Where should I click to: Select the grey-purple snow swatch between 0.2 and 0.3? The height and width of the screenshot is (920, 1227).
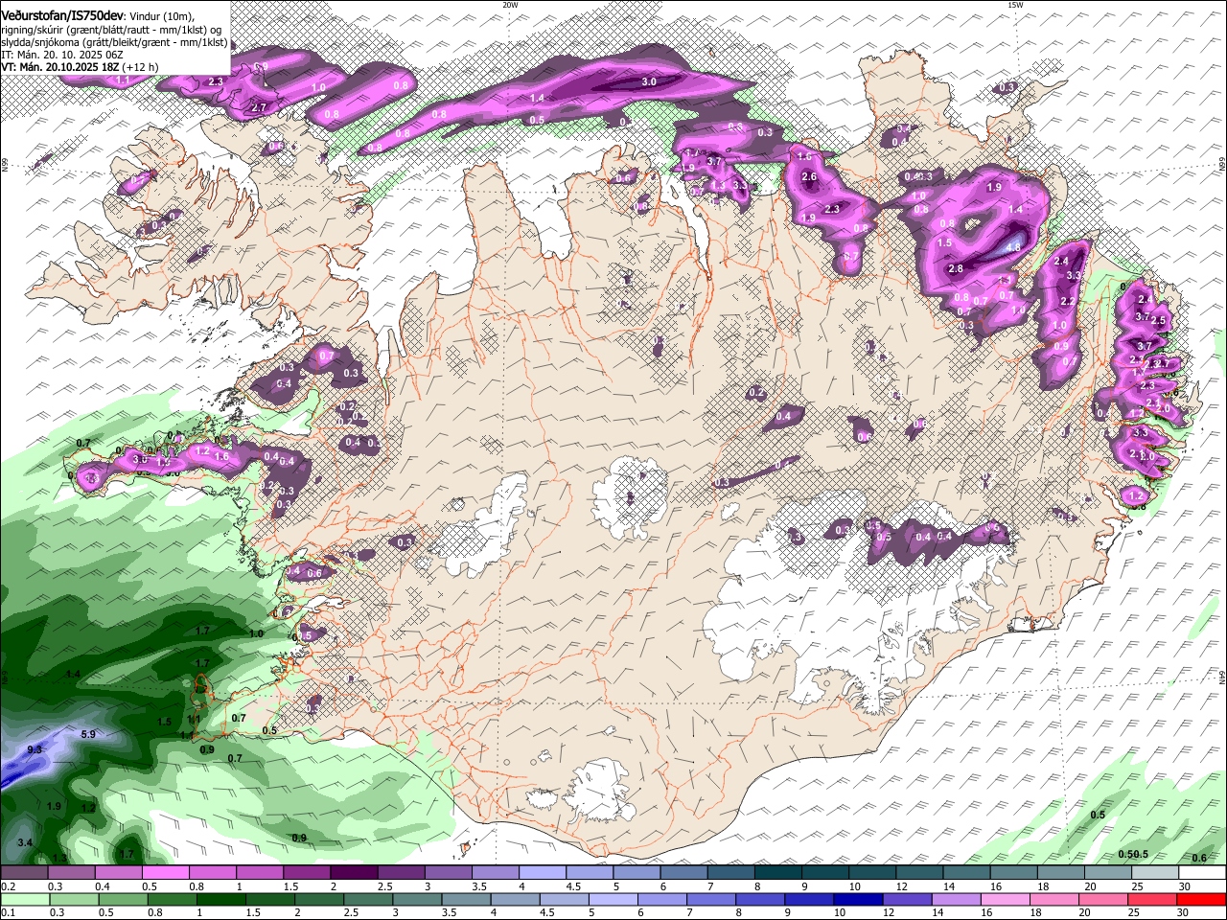(x=24, y=873)
